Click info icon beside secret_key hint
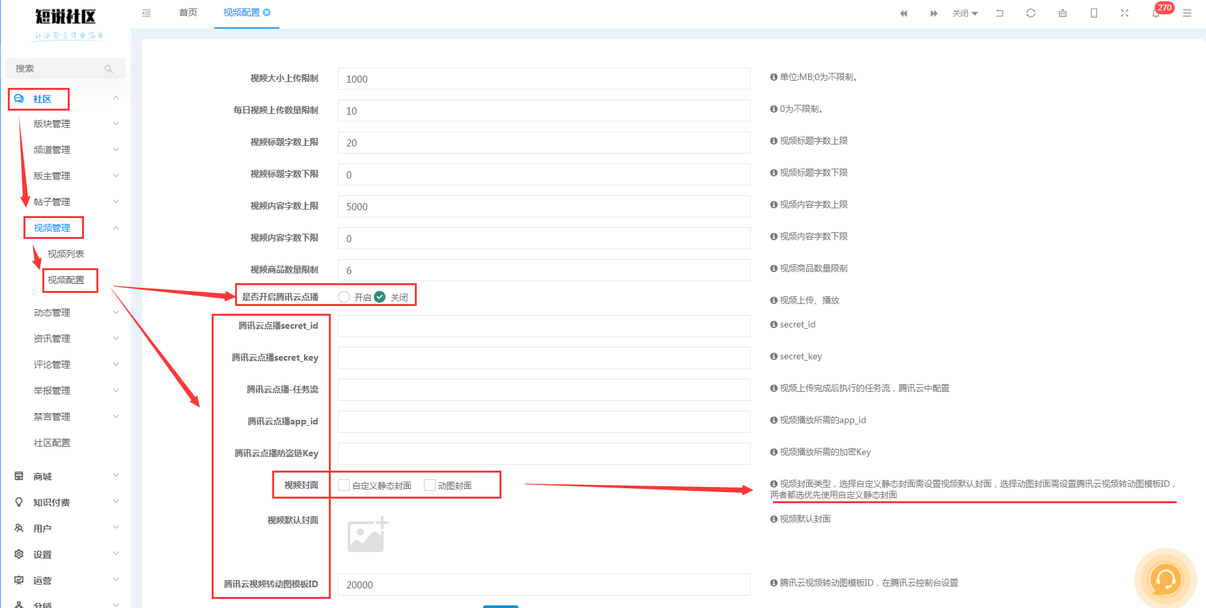 click(774, 356)
